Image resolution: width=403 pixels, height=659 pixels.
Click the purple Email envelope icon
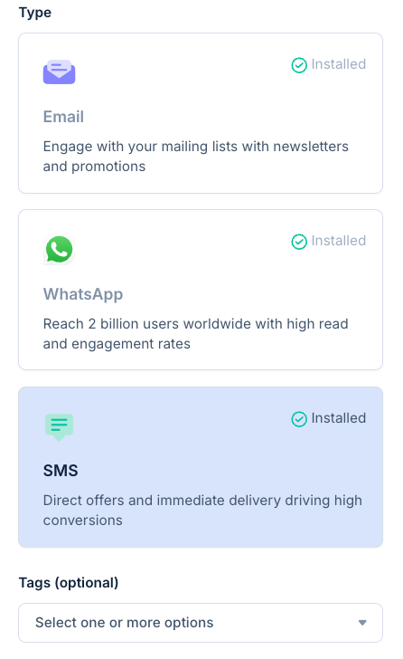(x=59, y=72)
